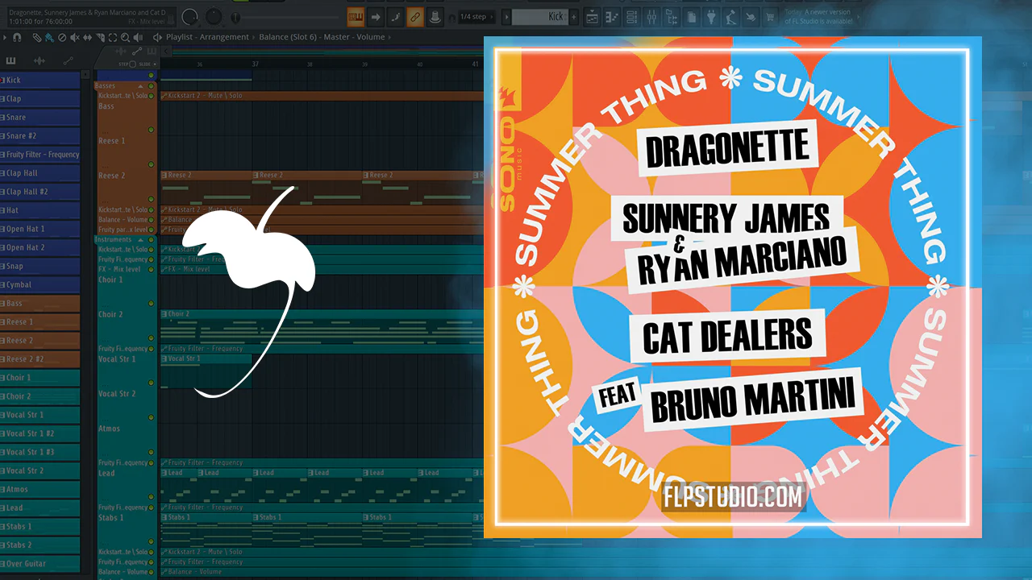The image size is (1032, 580).
Task: Open the playlist options arrow left of the magnet
Action: coord(5,37)
